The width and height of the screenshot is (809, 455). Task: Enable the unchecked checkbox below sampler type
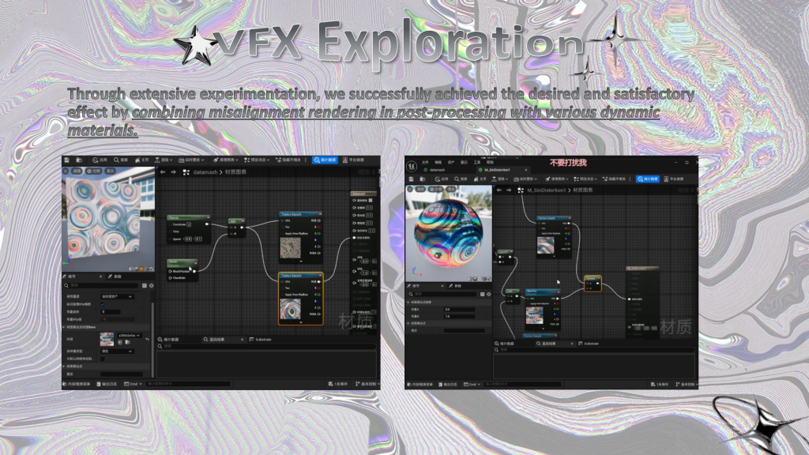point(103,359)
